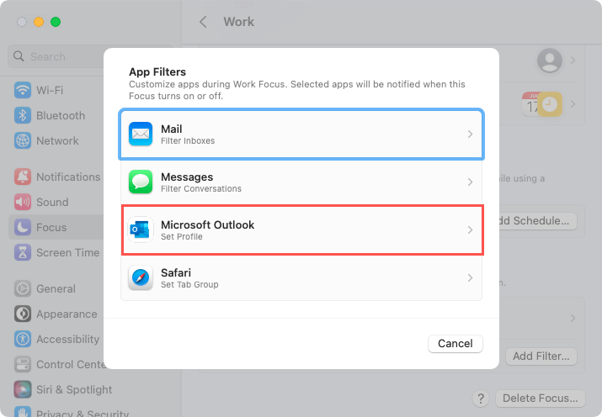This screenshot has height=417, width=602.
Task: Select Notifications bell icon in sidebar
Action: click(23, 177)
